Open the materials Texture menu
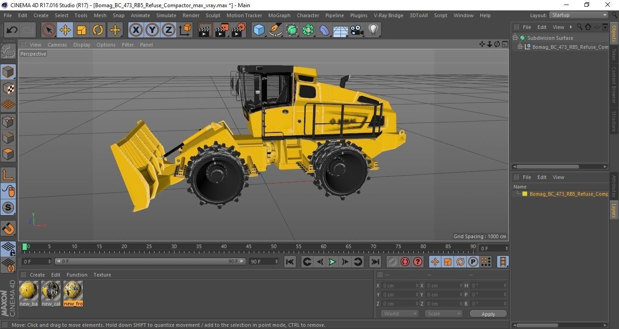619x329 pixels. 102,275
